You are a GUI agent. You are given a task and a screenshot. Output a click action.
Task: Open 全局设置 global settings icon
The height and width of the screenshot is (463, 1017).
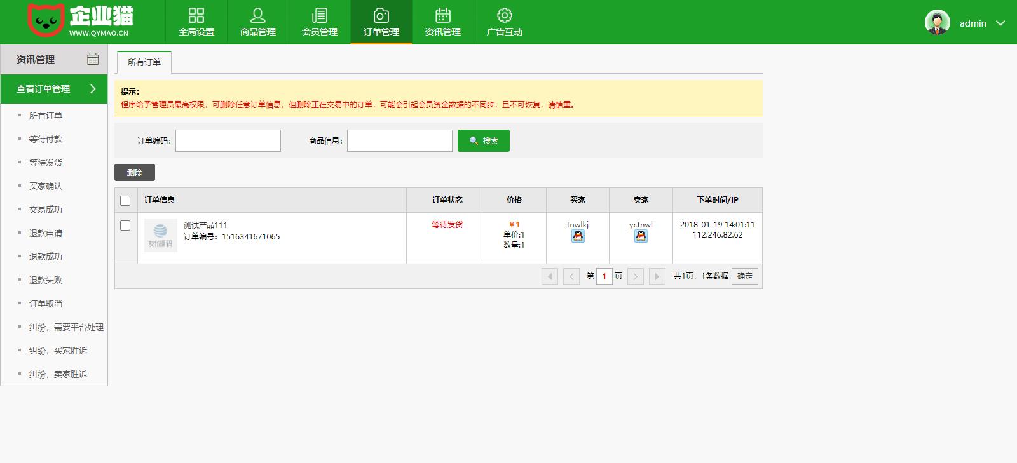point(196,16)
